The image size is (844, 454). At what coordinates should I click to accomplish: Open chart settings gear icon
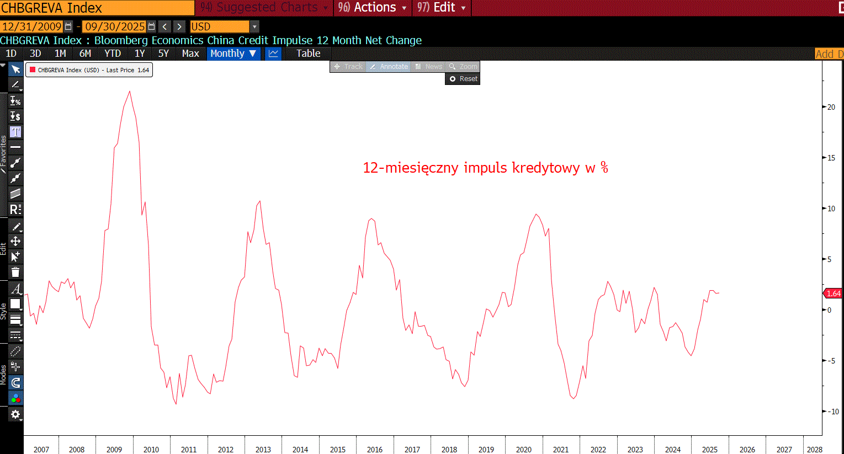tap(15, 414)
